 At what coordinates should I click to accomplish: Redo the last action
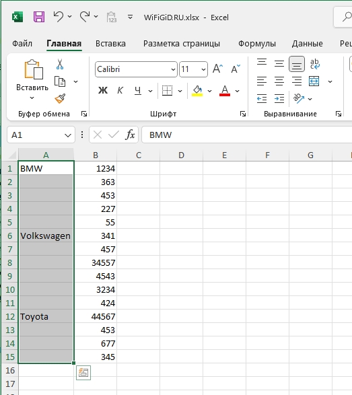pos(85,17)
